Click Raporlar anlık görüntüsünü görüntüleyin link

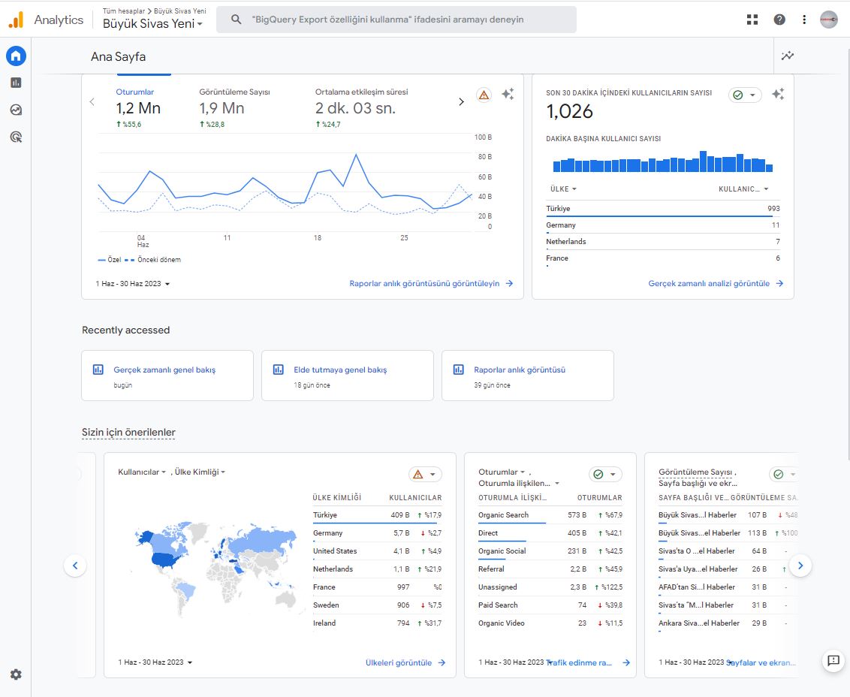[430, 284]
